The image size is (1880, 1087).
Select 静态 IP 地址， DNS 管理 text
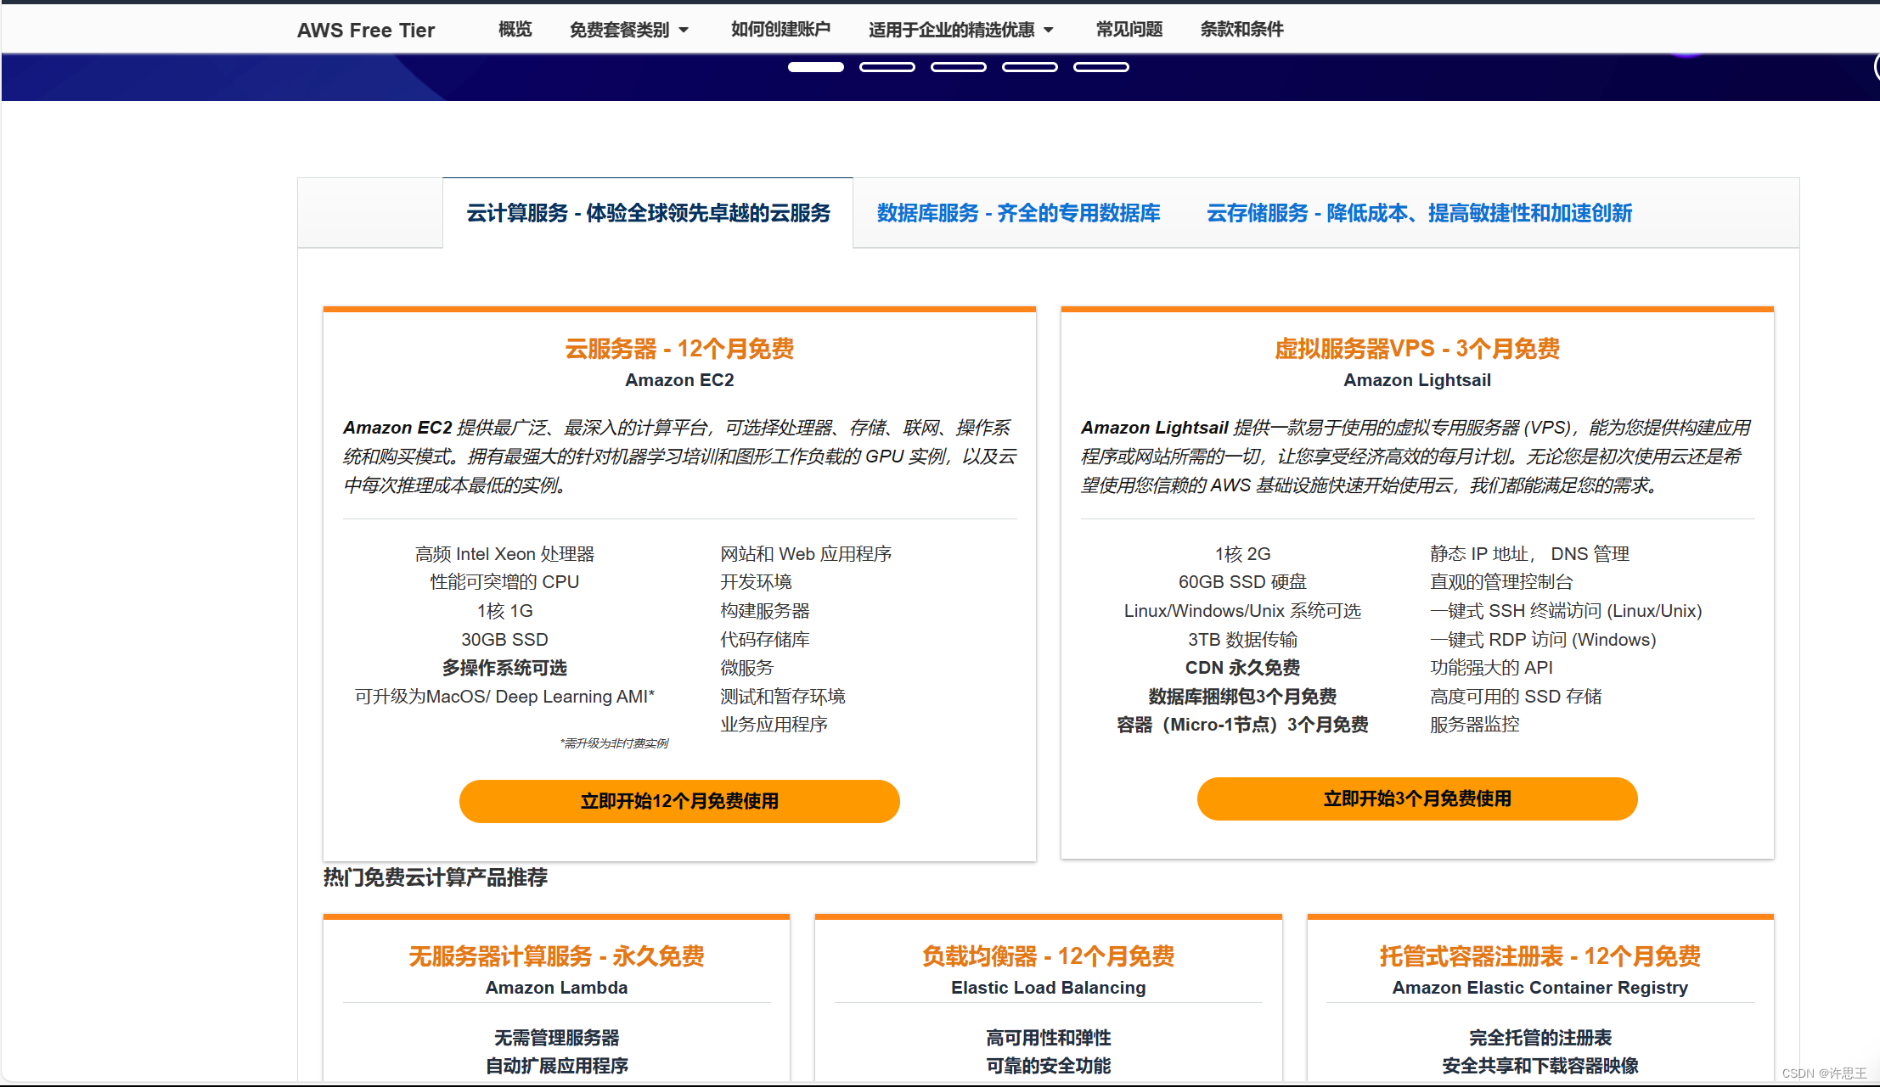1529,554
